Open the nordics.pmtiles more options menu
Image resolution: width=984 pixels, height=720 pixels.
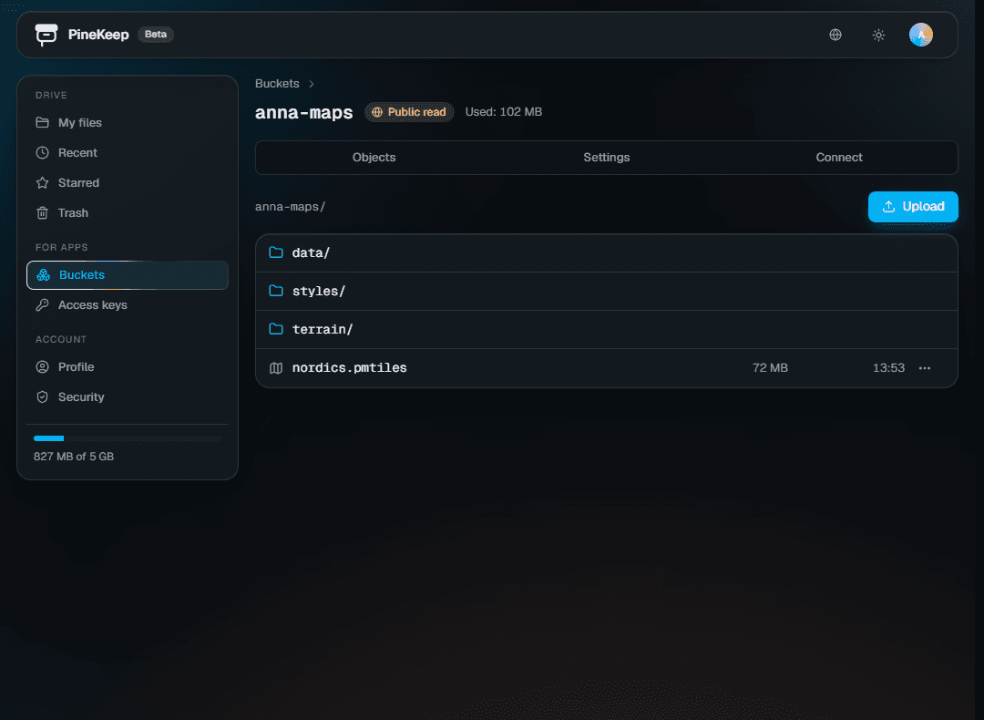point(925,368)
